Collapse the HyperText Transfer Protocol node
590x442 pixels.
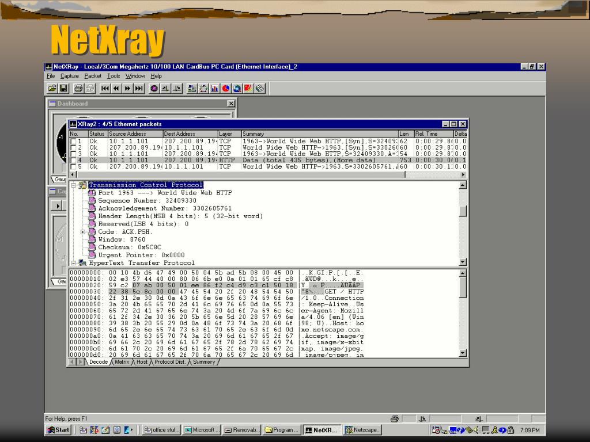74,262
